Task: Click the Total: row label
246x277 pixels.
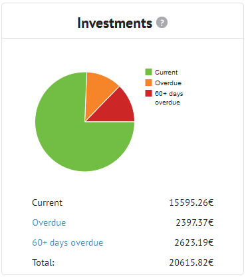Action: pos(43,262)
